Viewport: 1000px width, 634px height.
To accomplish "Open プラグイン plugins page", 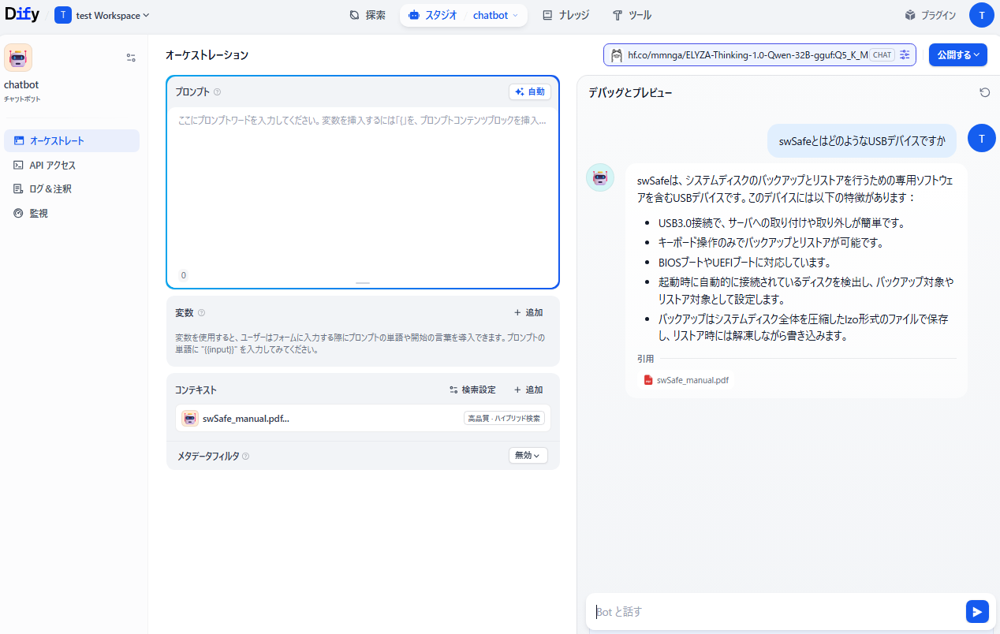I will click(x=931, y=15).
